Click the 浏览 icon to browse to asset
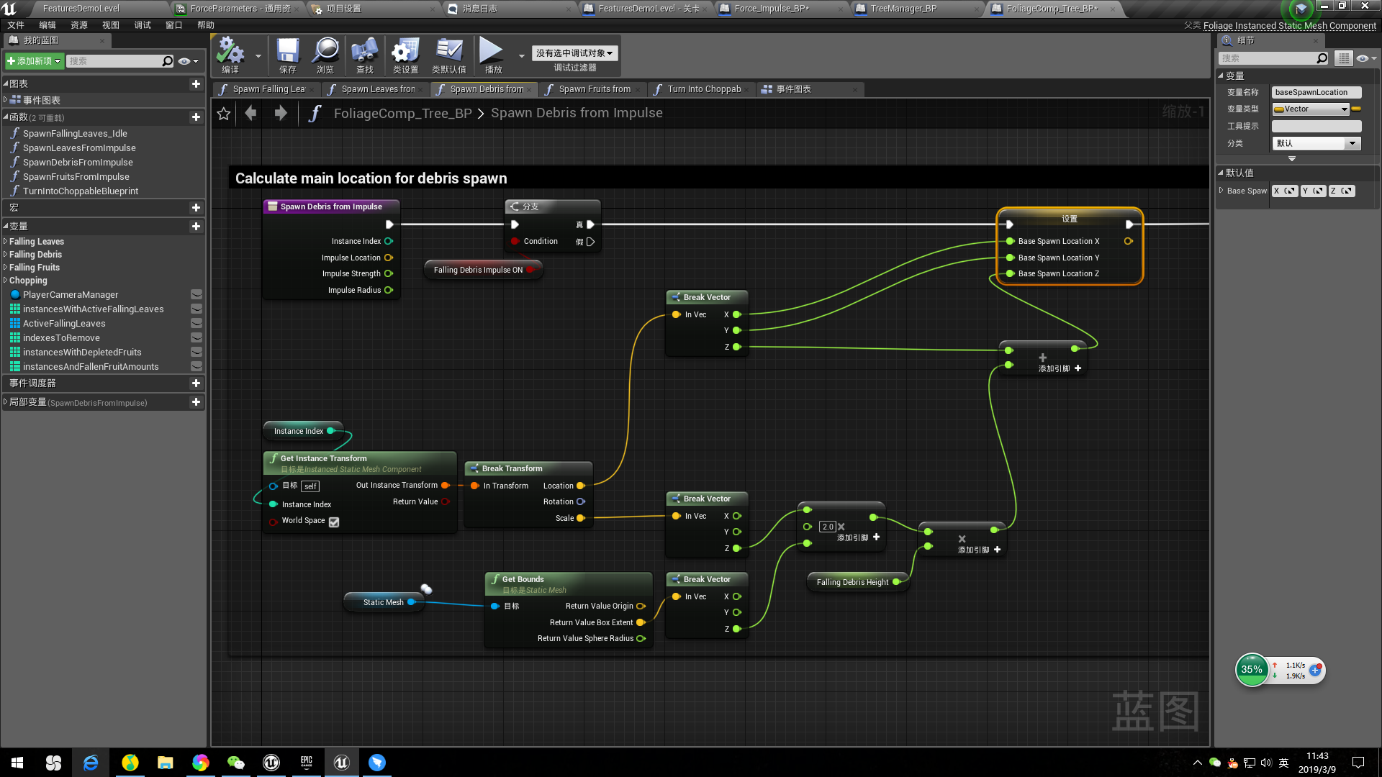Image resolution: width=1382 pixels, height=777 pixels. tap(325, 54)
